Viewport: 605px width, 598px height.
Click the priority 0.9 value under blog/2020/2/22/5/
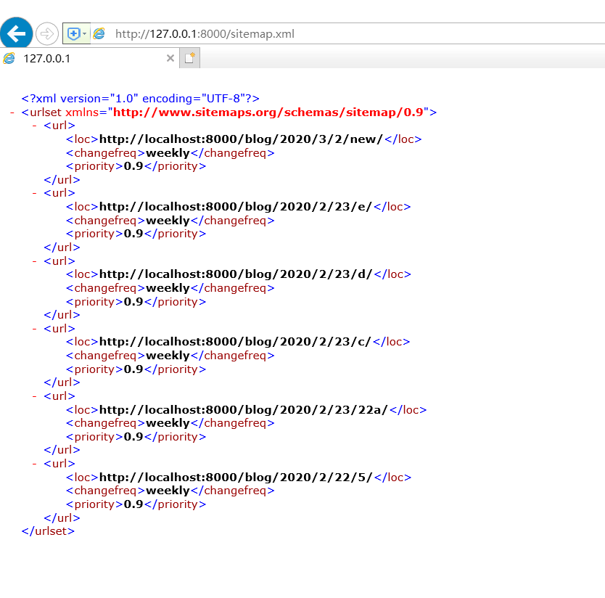[x=133, y=504]
